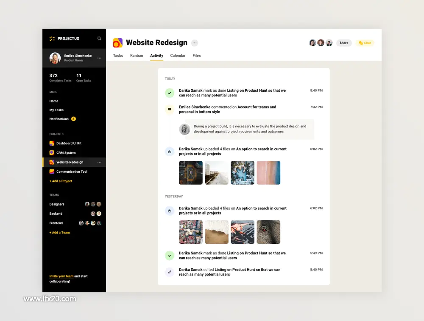Click the commenter avatar in comment bubble
Viewport: 424px width, 321px height.
point(185,129)
